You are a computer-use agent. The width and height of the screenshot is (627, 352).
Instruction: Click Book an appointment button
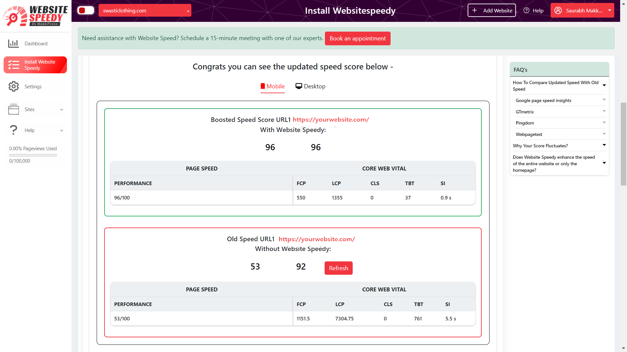pyautogui.click(x=358, y=38)
